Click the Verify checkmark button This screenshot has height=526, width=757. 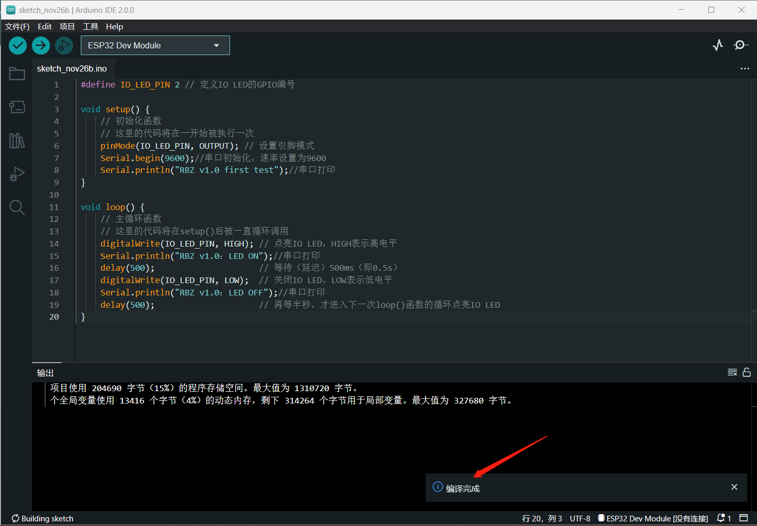[x=18, y=45]
